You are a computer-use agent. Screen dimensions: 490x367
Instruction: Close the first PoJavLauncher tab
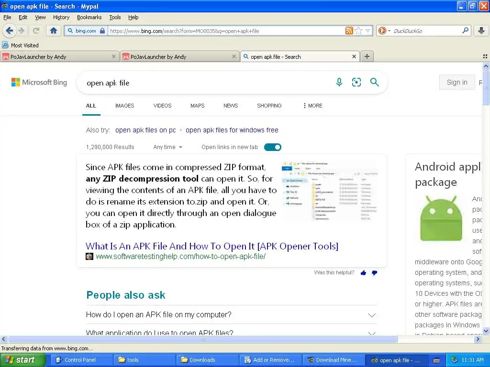coord(114,56)
